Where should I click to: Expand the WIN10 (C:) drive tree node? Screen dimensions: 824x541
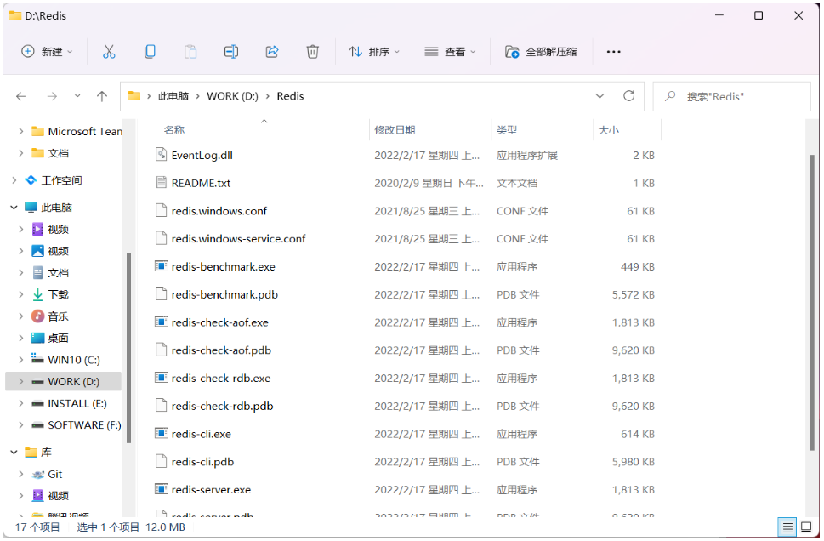pyautogui.click(x=21, y=360)
